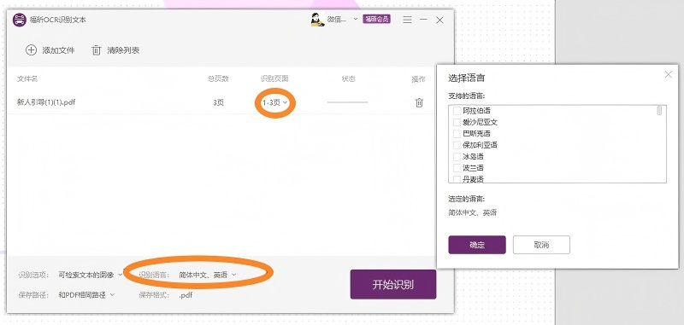Open the account dropdown next to 微信

pos(355,19)
